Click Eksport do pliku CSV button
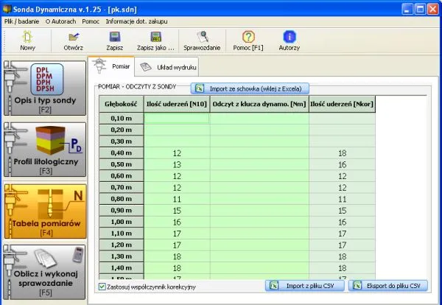Screen dimensions: 442x305 point(387,286)
